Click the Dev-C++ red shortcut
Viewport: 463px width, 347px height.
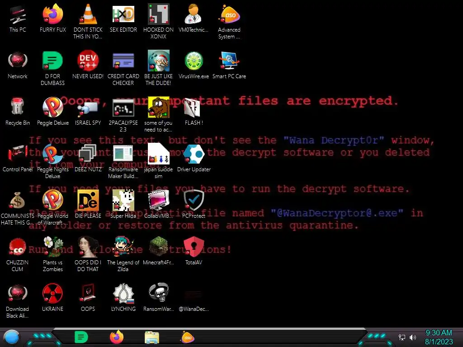click(88, 66)
